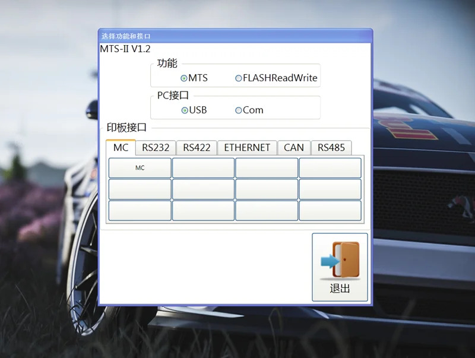Select the RS485 tab
475x358 pixels.
pos(331,148)
